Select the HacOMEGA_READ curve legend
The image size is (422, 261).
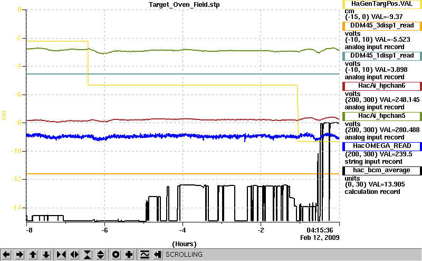[x=382, y=146]
